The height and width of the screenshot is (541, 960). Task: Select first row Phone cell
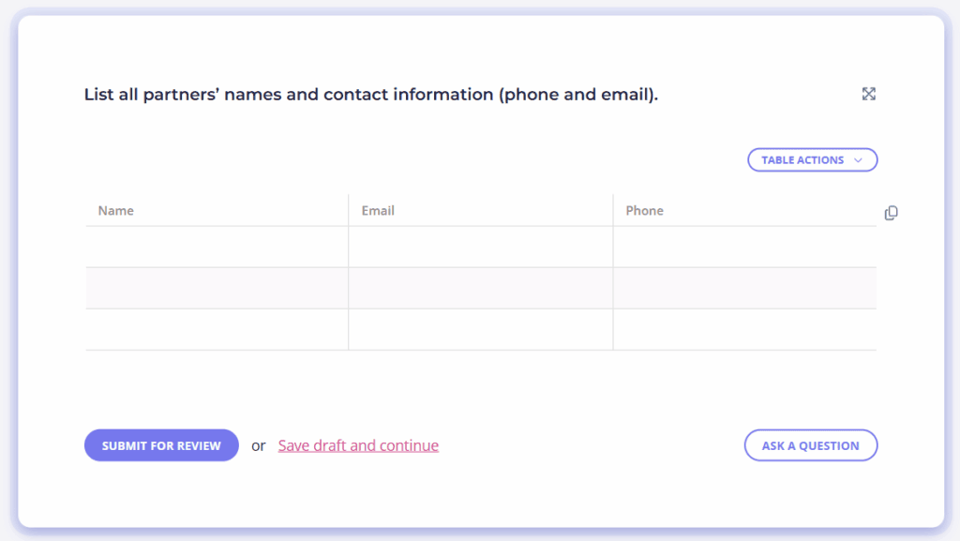[745, 247]
